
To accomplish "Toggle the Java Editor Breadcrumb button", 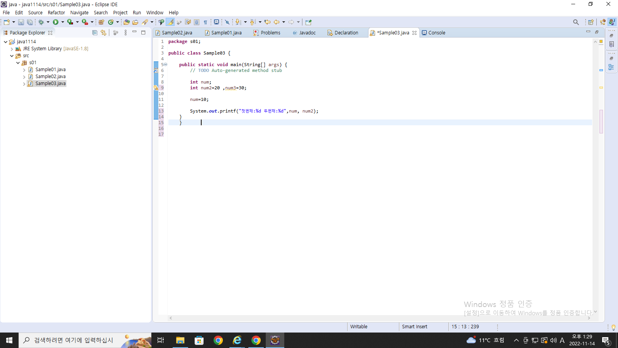I will click(161, 22).
